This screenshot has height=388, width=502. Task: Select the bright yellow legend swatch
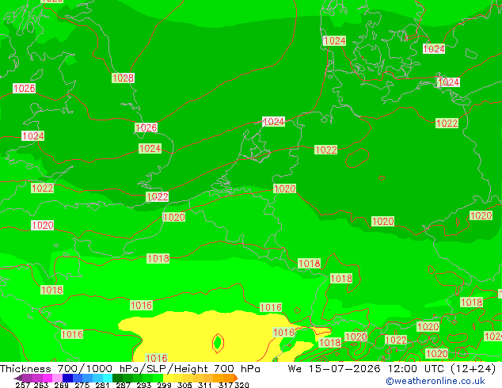tap(168, 378)
